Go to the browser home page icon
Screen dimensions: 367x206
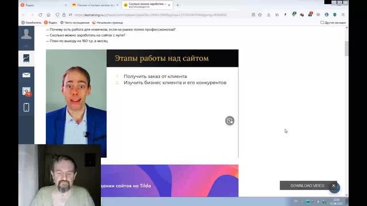click(48, 15)
